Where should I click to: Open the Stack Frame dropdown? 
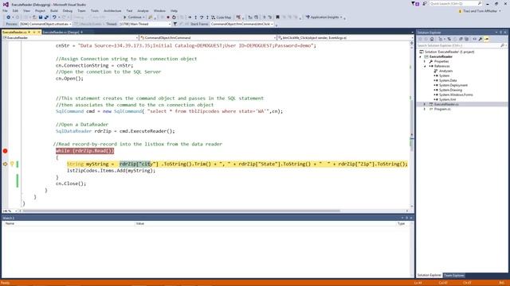tap(241, 24)
